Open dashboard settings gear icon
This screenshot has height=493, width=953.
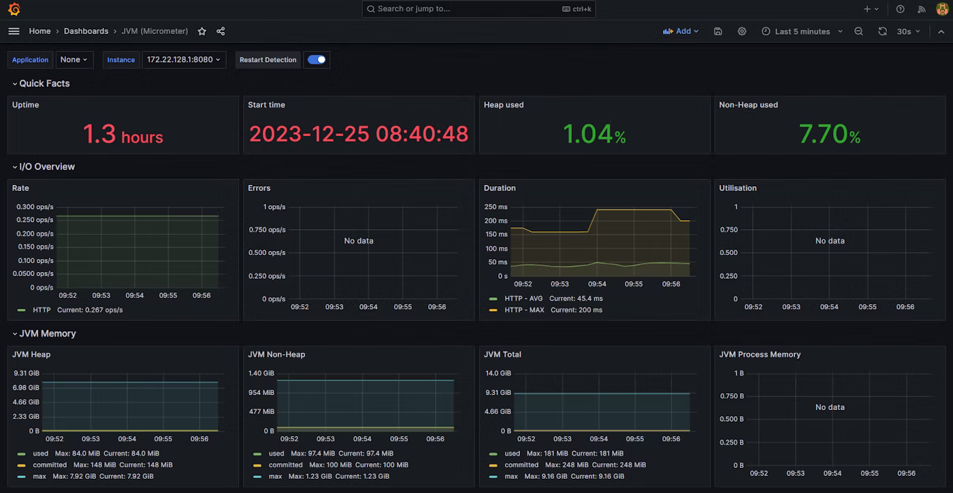click(x=742, y=31)
